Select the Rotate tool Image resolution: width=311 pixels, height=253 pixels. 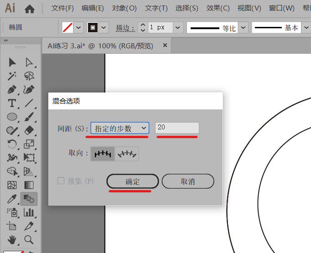coord(12,144)
